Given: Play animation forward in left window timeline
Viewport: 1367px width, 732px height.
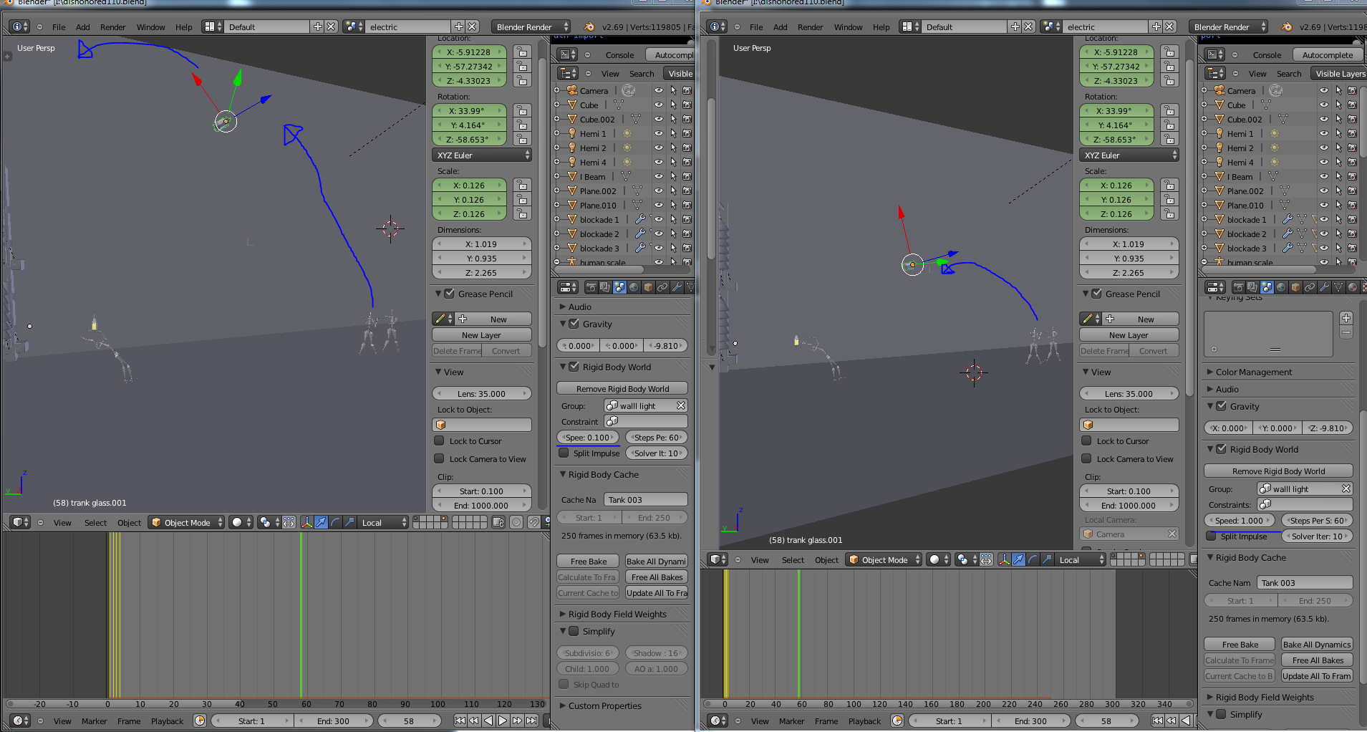Looking at the screenshot, I should click(503, 721).
